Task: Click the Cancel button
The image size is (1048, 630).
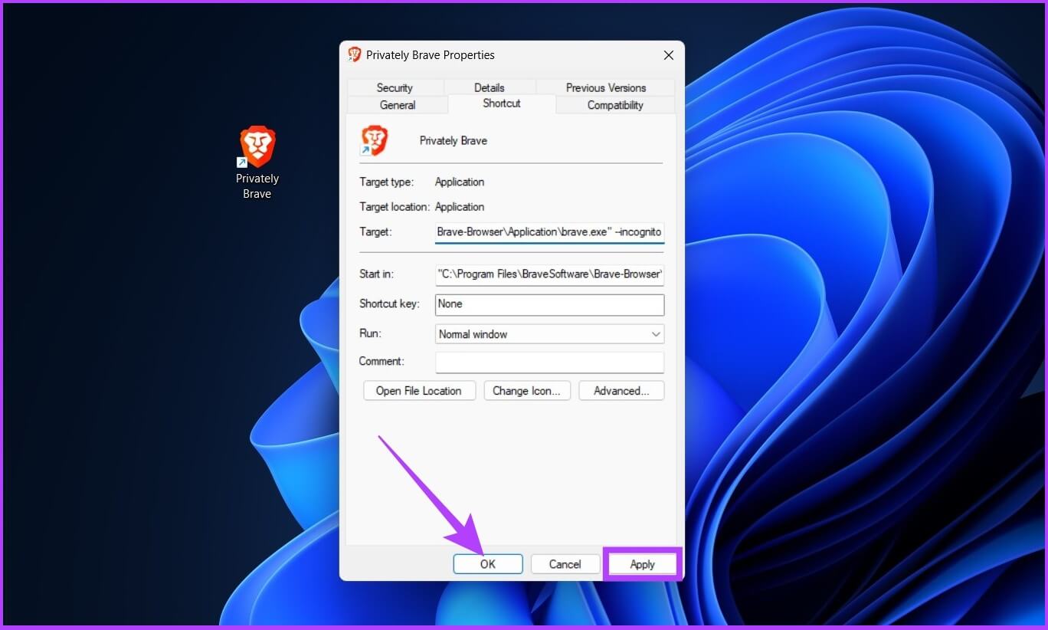Action: pyautogui.click(x=565, y=564)
